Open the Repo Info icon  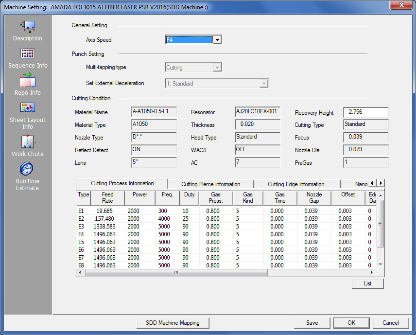[x=28, y=80]
